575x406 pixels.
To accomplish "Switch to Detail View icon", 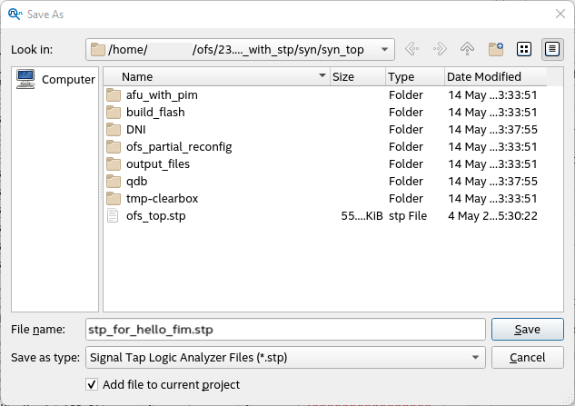I will (551, 49).
